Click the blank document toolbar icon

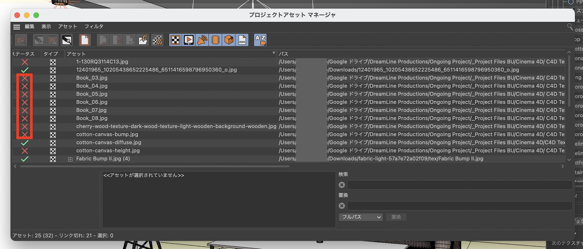pyautogui.click(x=85, y=40)
